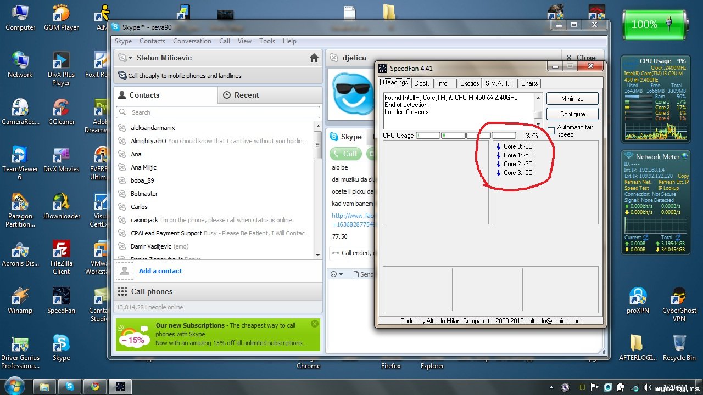Dismiss the Skype subscriptions ad
The height and width of the screenshot is (395, 703).
(315, 324)
